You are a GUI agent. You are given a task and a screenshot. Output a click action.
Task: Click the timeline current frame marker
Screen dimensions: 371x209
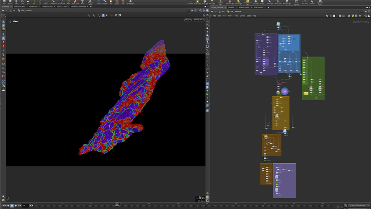click(x=117, y=204)
